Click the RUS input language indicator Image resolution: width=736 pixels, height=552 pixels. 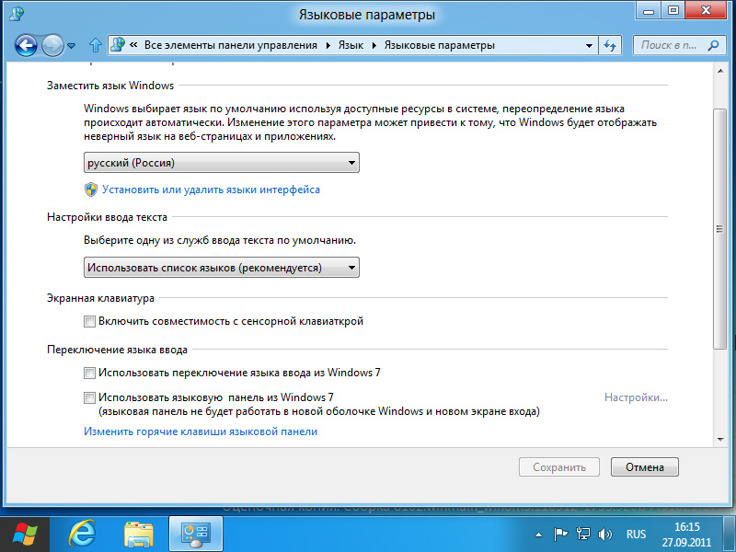pyautogui.click(x=636, y=535)
